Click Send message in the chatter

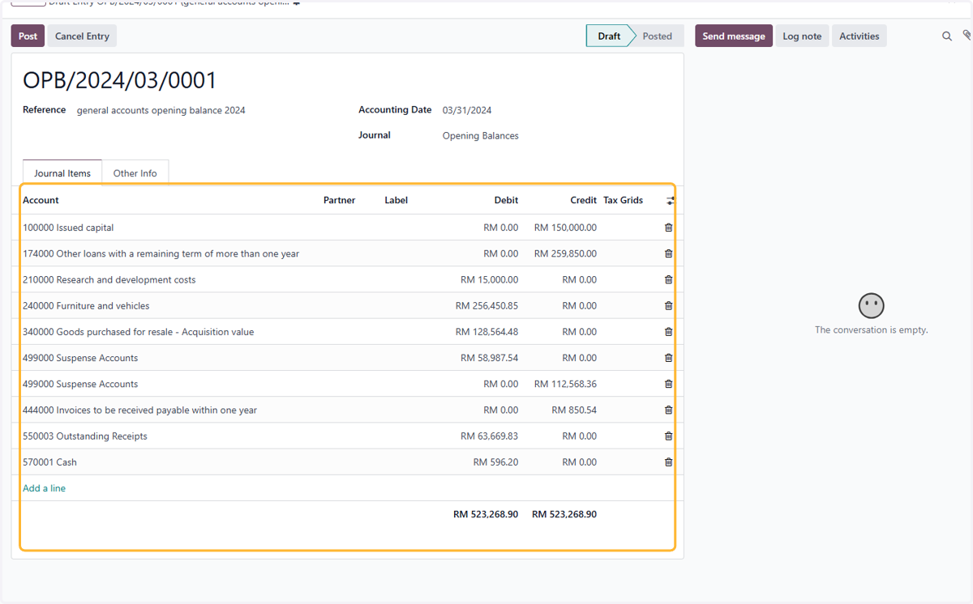[733, 36]
